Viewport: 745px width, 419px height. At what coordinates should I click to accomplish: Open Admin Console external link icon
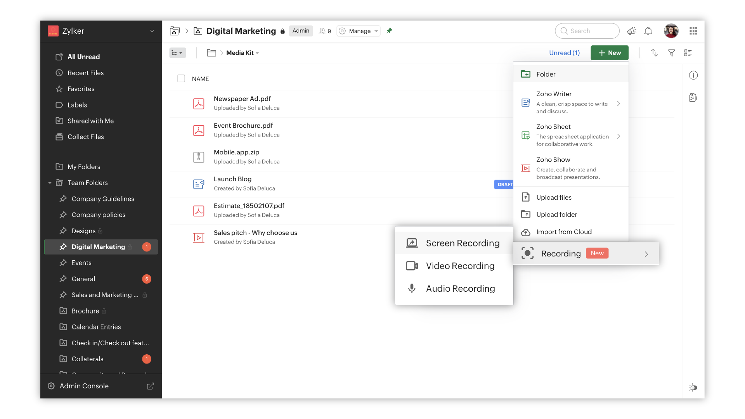point(150,386)
